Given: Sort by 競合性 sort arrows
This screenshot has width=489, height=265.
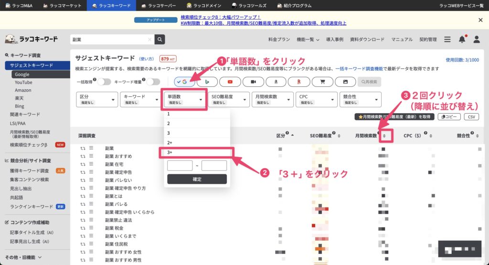Looking at the screenshot, I should click(478, 136).
